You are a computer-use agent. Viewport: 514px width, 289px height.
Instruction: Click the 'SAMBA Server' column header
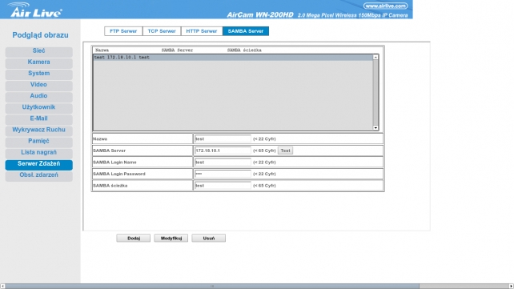[x=177, y=50]
